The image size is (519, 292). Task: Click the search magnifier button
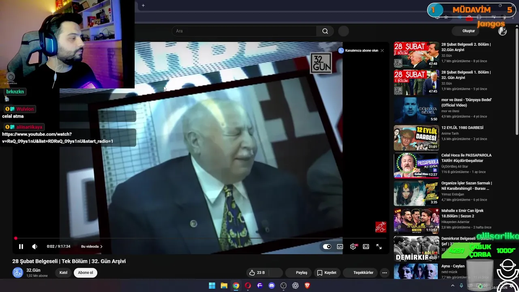click(325, 31)
